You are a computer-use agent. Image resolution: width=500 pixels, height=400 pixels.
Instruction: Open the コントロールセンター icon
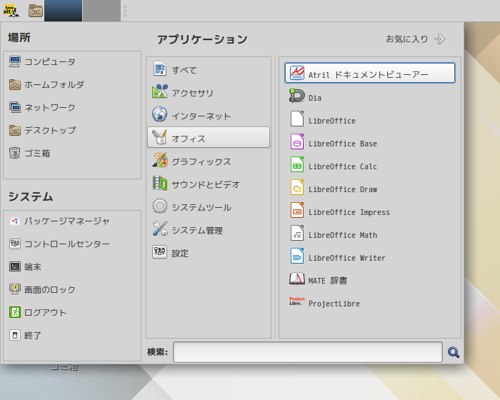pyautogui.click(x=15, y=244)
